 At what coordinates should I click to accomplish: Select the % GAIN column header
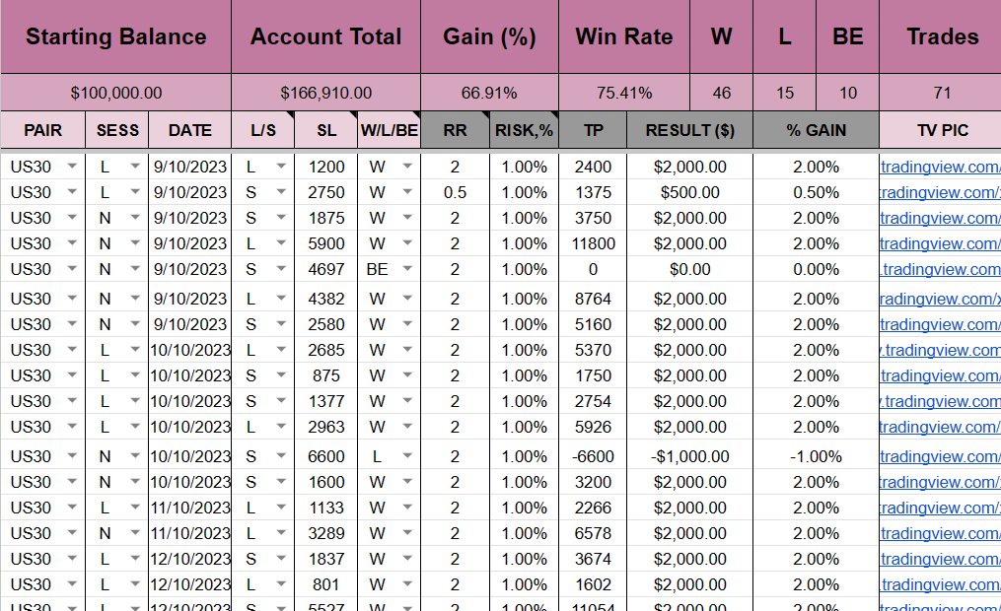point(816,130)
